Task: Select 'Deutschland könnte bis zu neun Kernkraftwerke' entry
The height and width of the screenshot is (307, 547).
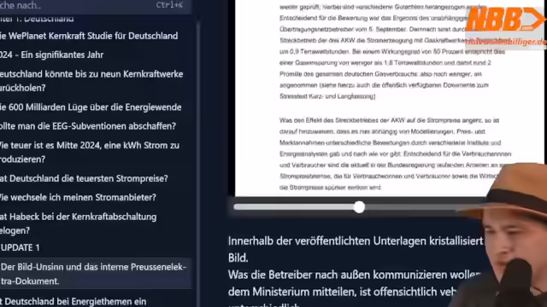Action: click(91, 81)
